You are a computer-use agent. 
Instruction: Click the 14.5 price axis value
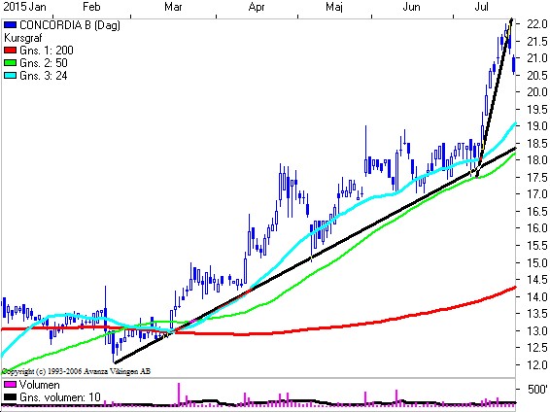coord(536,280)
